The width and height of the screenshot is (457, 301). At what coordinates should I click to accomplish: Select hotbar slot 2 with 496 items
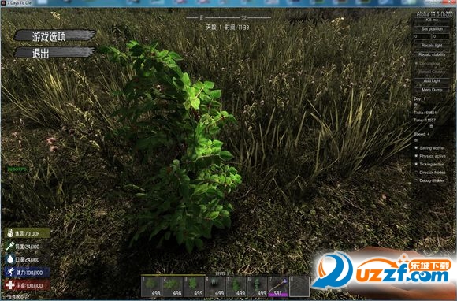click(173, 287)
